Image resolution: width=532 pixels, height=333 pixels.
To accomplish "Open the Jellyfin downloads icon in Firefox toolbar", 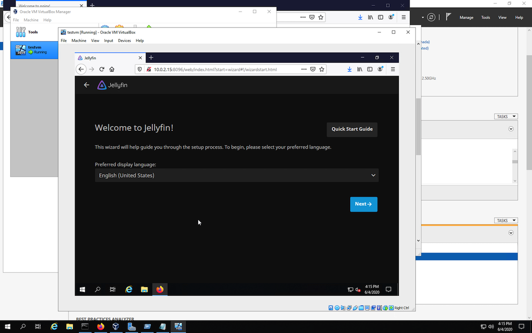I will 350,69.
